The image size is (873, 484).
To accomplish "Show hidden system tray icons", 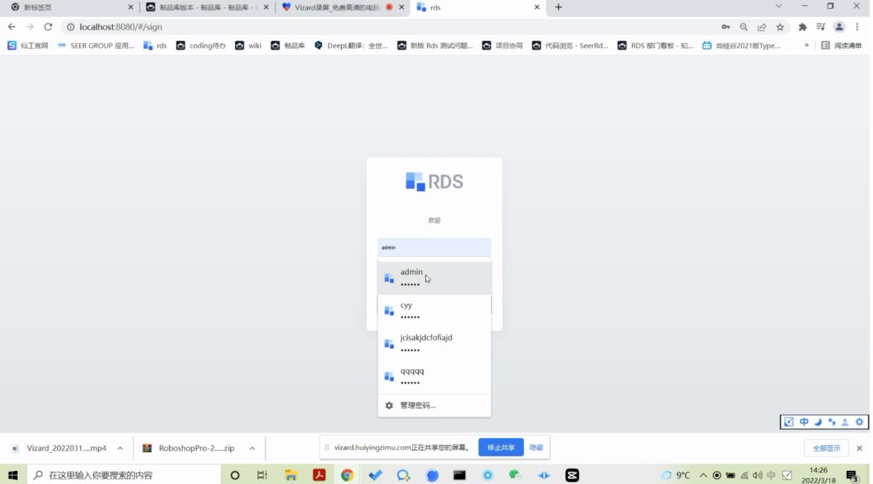I will coord(703,475).
